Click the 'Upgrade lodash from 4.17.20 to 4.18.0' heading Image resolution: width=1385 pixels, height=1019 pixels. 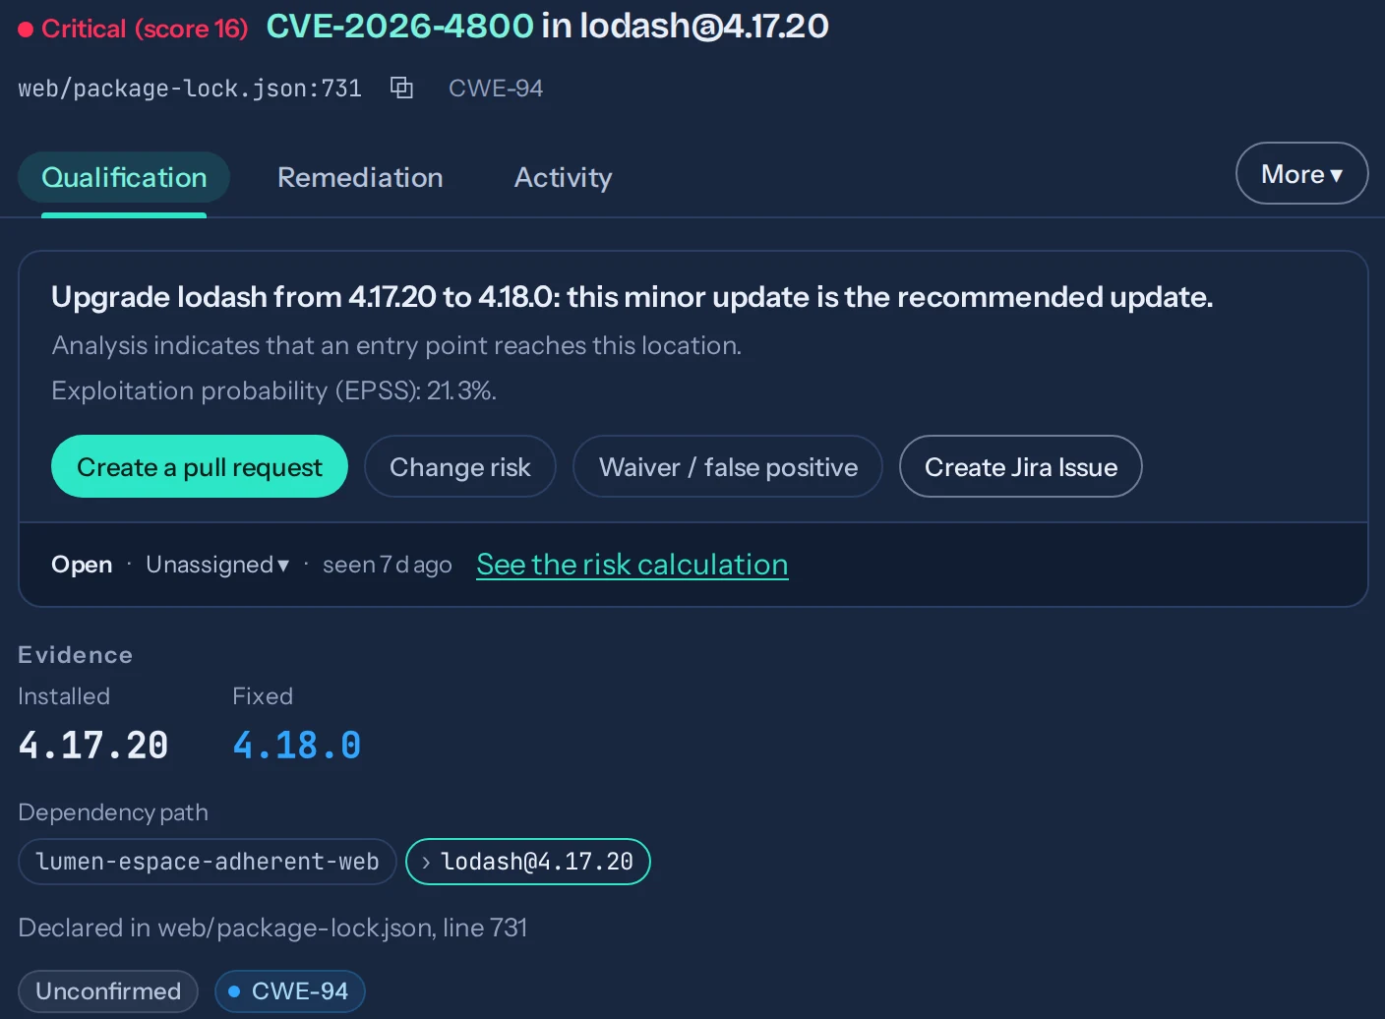[632, 297]
